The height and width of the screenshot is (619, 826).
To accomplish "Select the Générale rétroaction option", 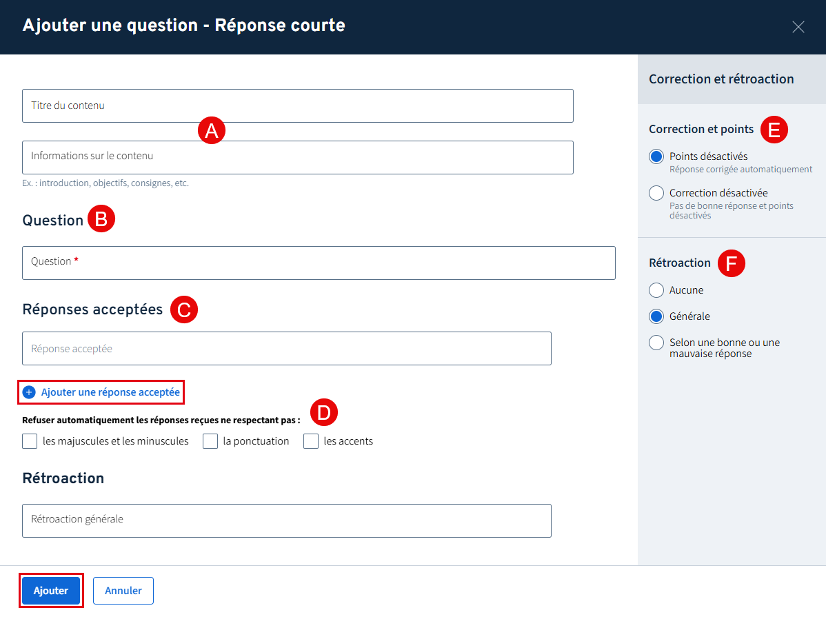I will [656, 316].
